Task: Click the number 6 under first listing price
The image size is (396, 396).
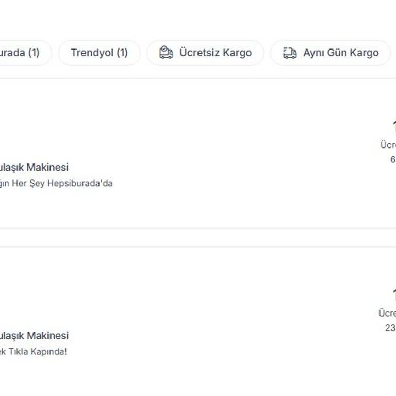Action: pyautogui.click(x=393, y=160)
